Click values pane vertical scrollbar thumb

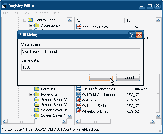[x=158, y=93]
